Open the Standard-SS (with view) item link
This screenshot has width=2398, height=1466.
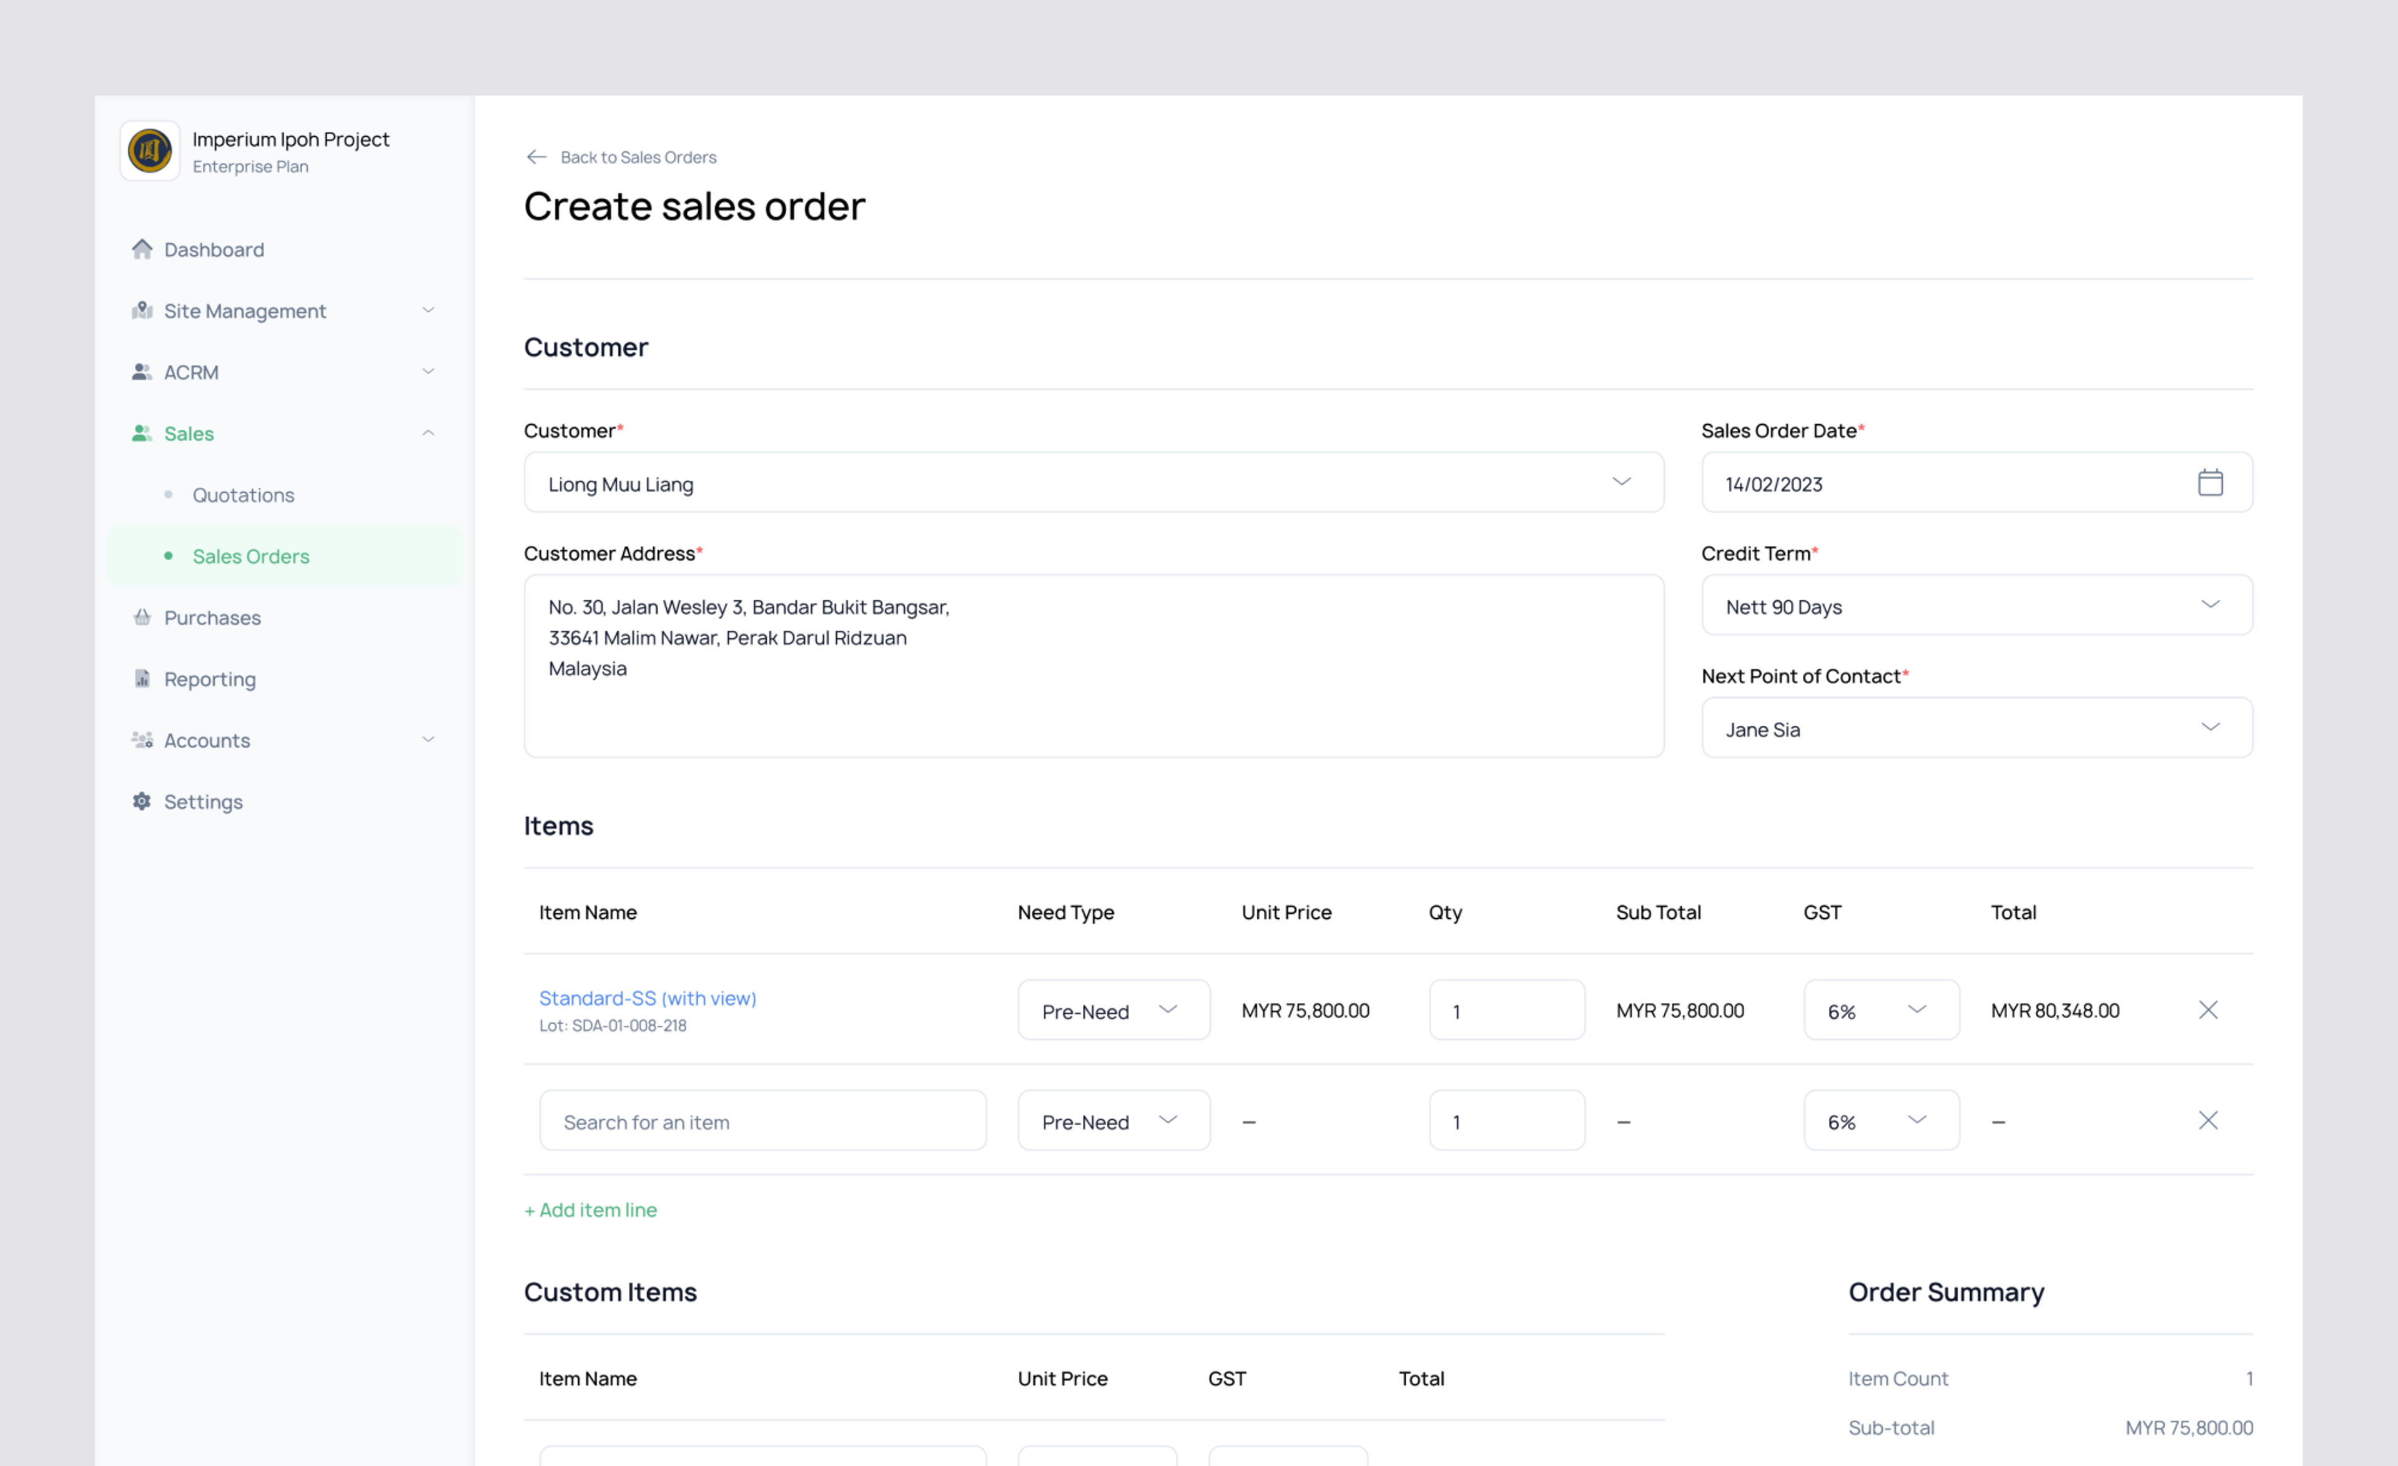click(x=647, y=998)
